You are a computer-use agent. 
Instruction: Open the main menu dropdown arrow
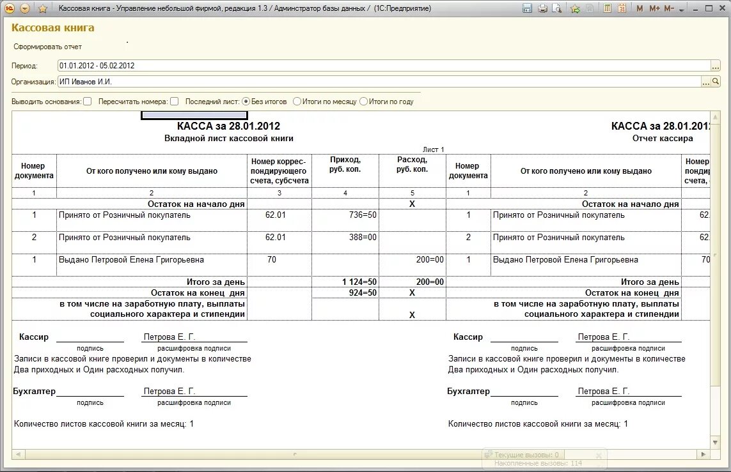tap(26, 8)
